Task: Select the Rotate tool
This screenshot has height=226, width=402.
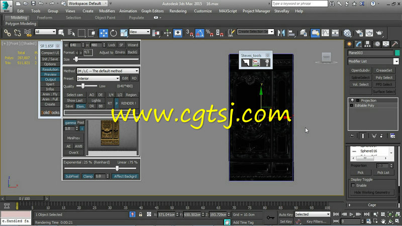Action: [114, 33]
